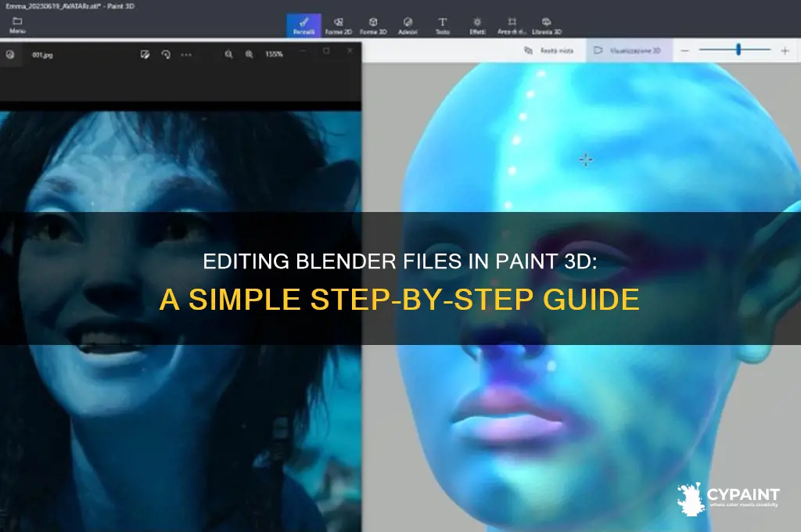Click the Photos app icon beside 001.jpg
This screenshot has height=532, width=801.
click(x=10, y=54)
